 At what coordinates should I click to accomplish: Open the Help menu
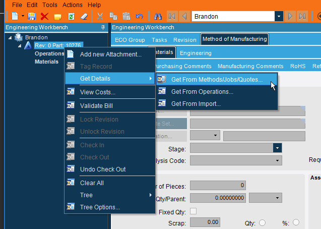point(94,5)
